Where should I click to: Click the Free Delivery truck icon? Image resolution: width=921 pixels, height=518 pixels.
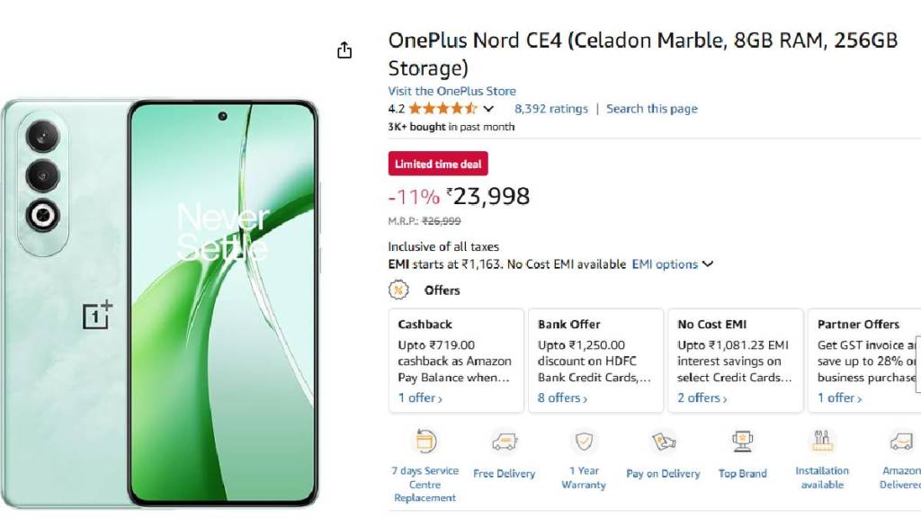tap(504, 442)
